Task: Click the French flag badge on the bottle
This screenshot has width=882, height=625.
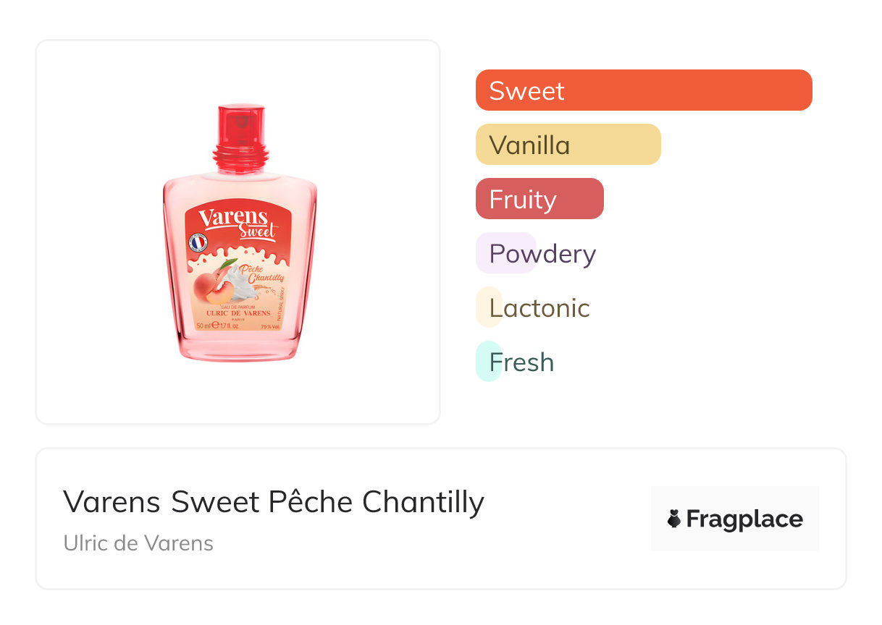Action: coord(198,243)
